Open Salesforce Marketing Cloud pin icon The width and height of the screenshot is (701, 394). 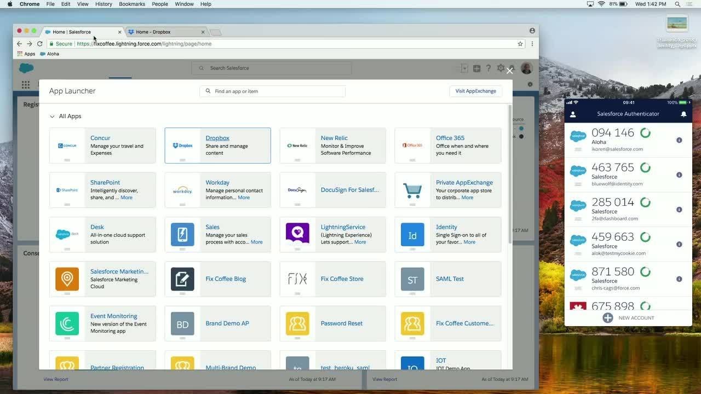tap(67, 279)
